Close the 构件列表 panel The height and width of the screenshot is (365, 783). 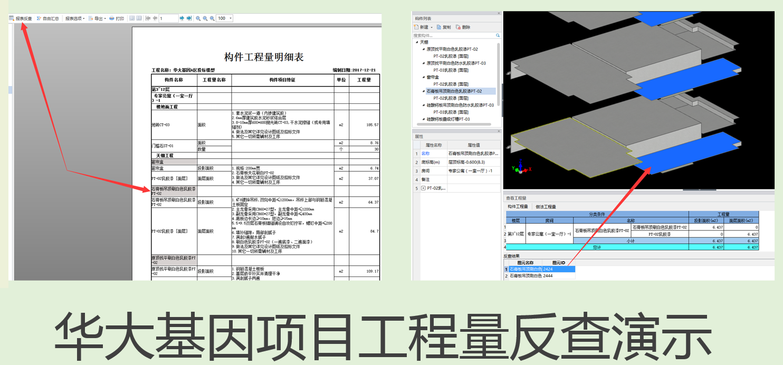499,13
